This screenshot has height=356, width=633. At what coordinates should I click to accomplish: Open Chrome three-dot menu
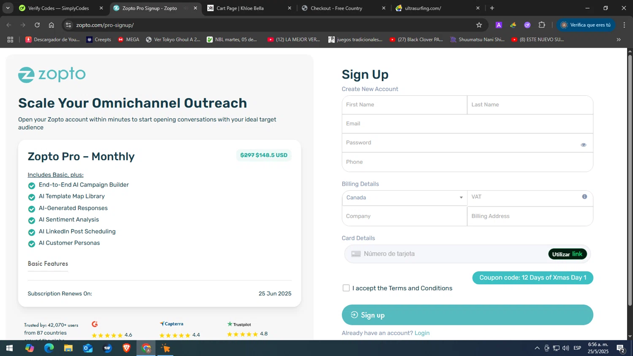click(x=624, y=25)
